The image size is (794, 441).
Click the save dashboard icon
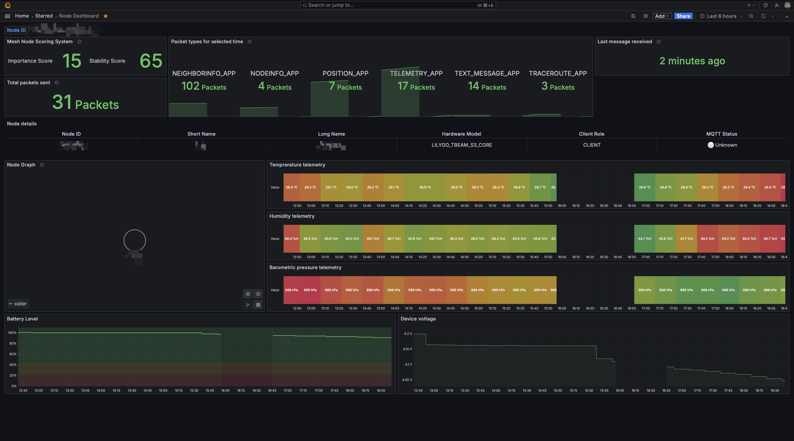click(x=633, y=16)
